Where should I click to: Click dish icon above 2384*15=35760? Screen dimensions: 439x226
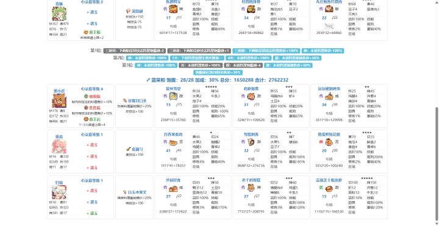(x=173, y=96)
